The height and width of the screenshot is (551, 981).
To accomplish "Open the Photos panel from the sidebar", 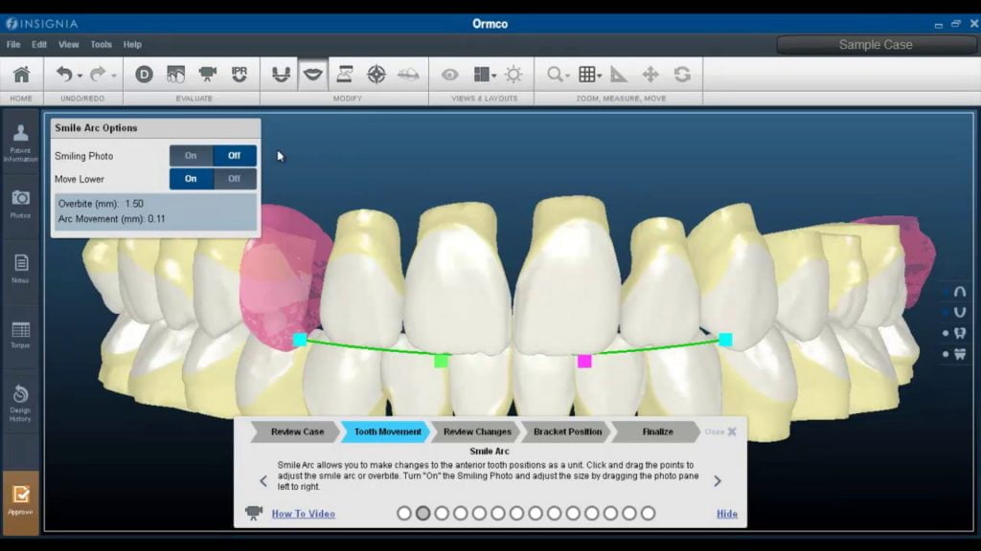I will tap(21, 202).
